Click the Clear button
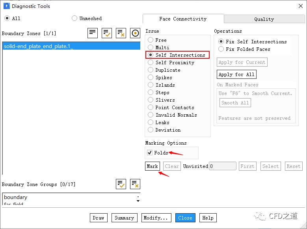This screenshot has width=307, height=229. pyautogui.click(x=172, y=166)
